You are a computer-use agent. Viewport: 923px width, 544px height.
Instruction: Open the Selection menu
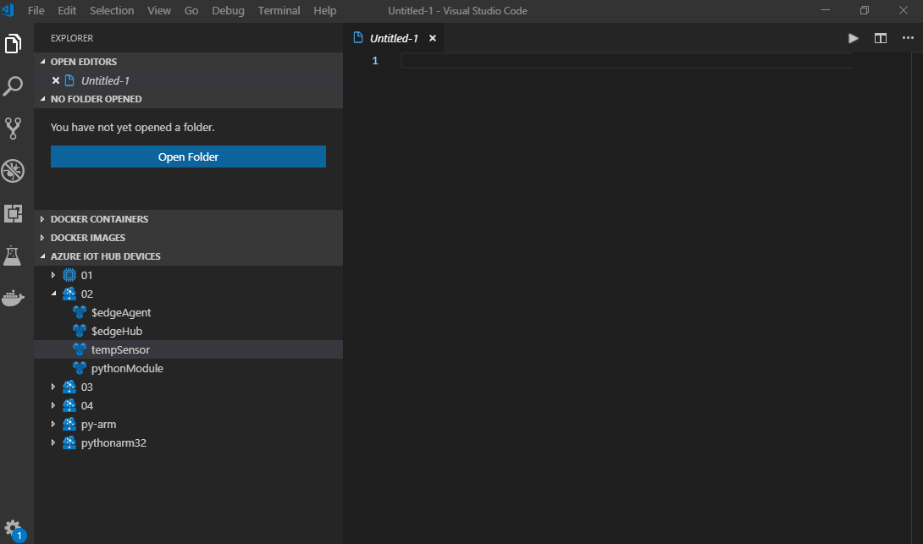pyautogui.click(x=112, y=11)
